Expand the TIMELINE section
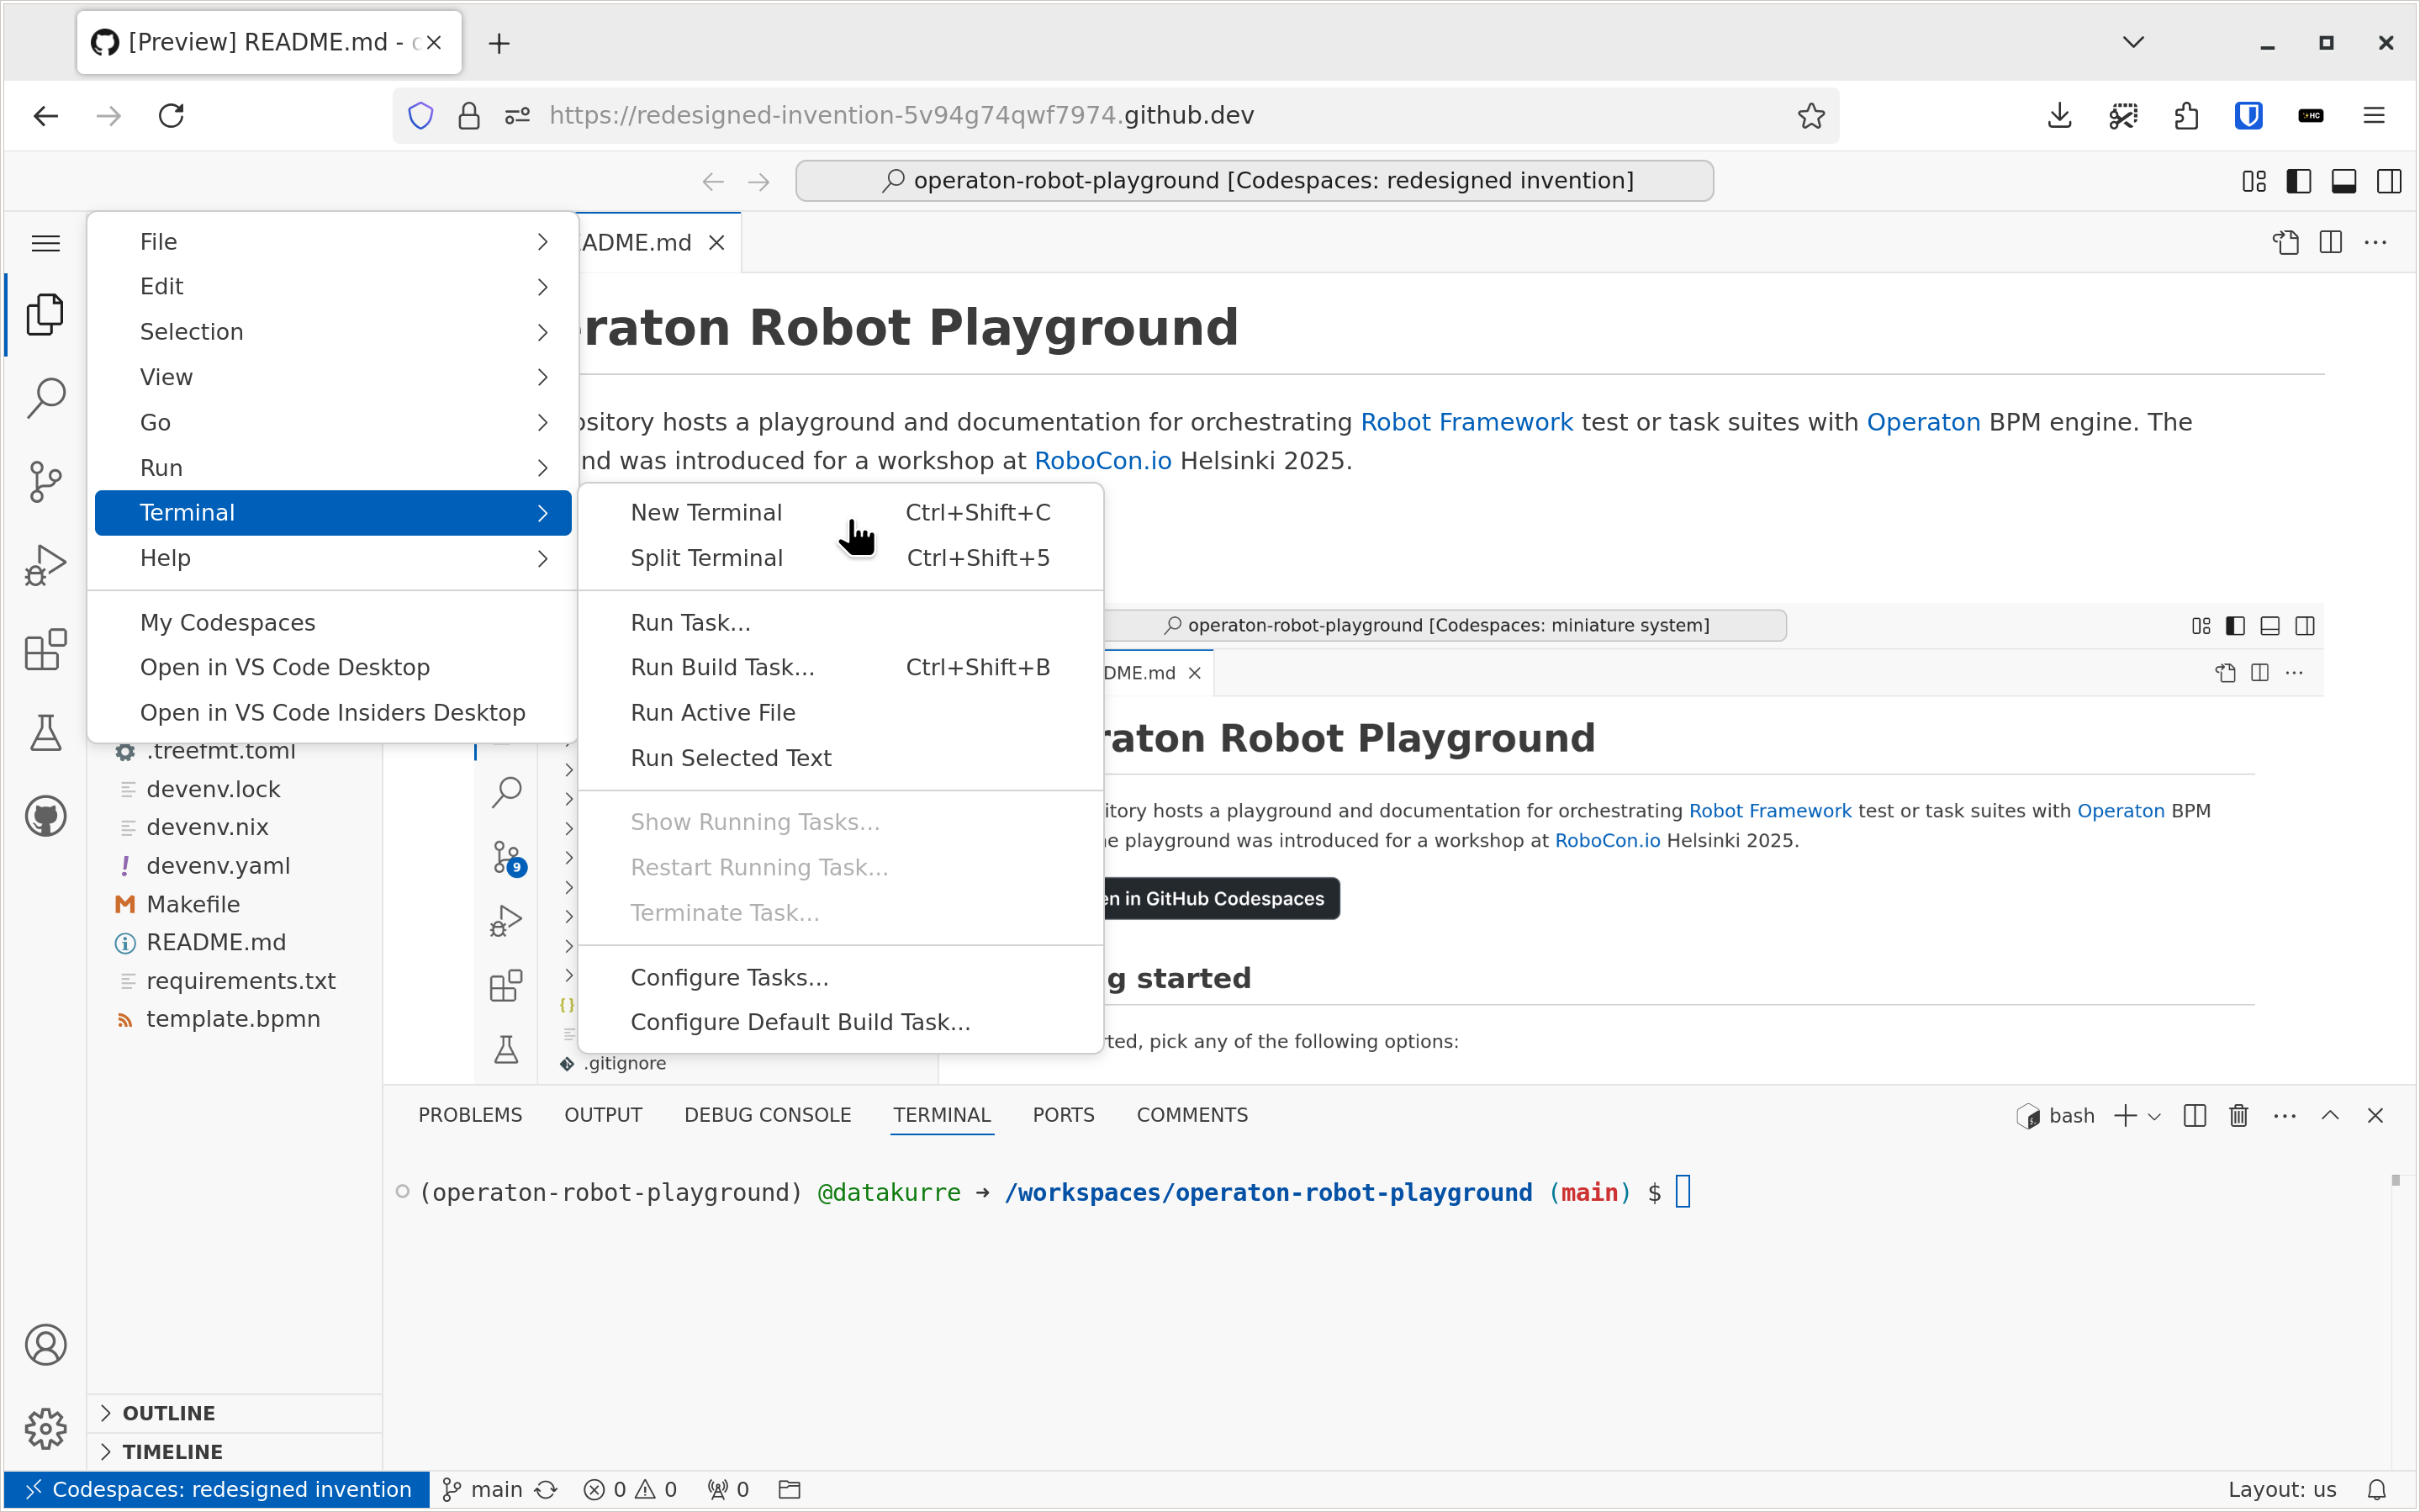Viewport: 2420px width, 1512px height. [235, 1452]
